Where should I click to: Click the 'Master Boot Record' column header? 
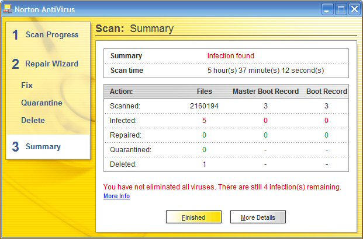tap(265, 92)
